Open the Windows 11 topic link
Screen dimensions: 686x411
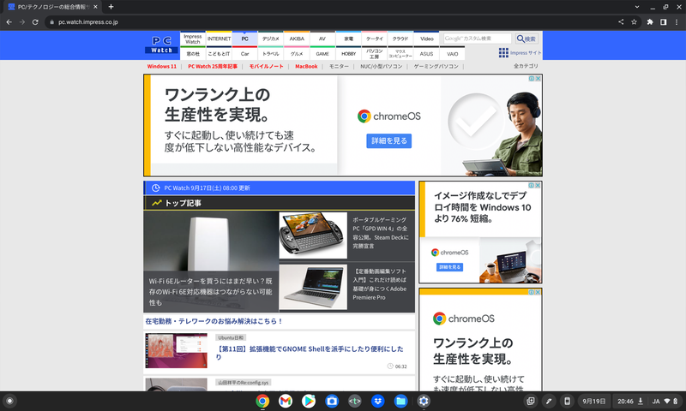161,67
